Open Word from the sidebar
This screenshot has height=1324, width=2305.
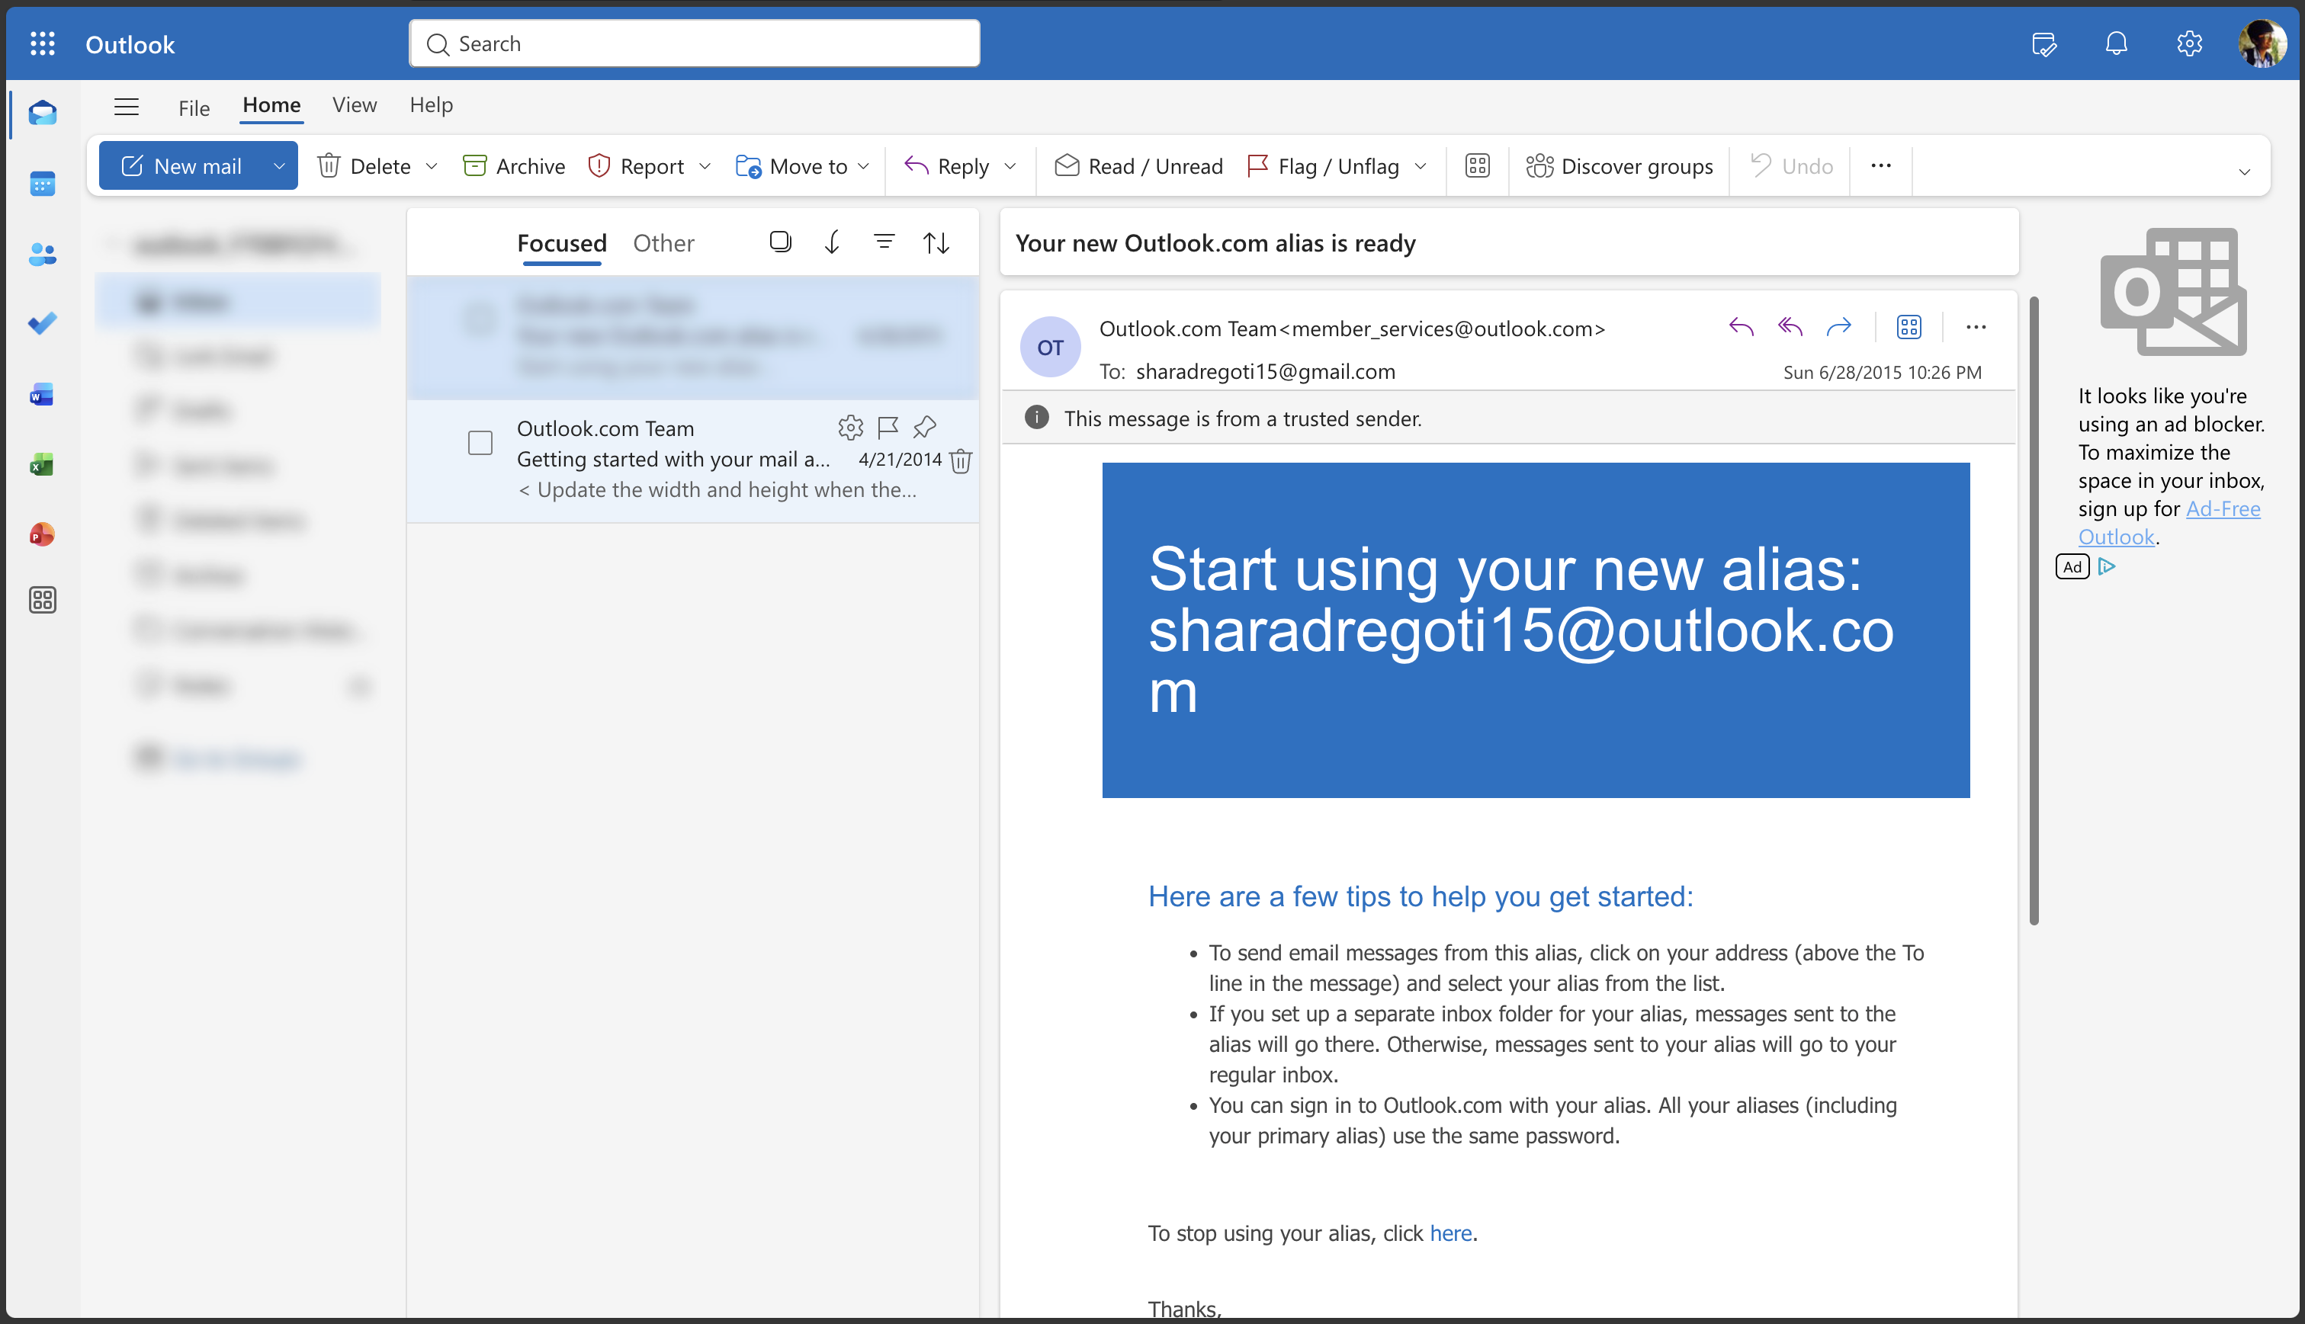point(42,395)
